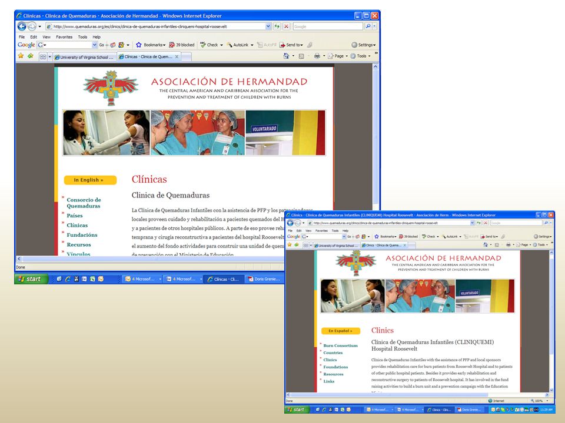Open Help menu in Spanish Clínicas window
The width and height of the screenshot is (565, 423).
tap(96, 36)
